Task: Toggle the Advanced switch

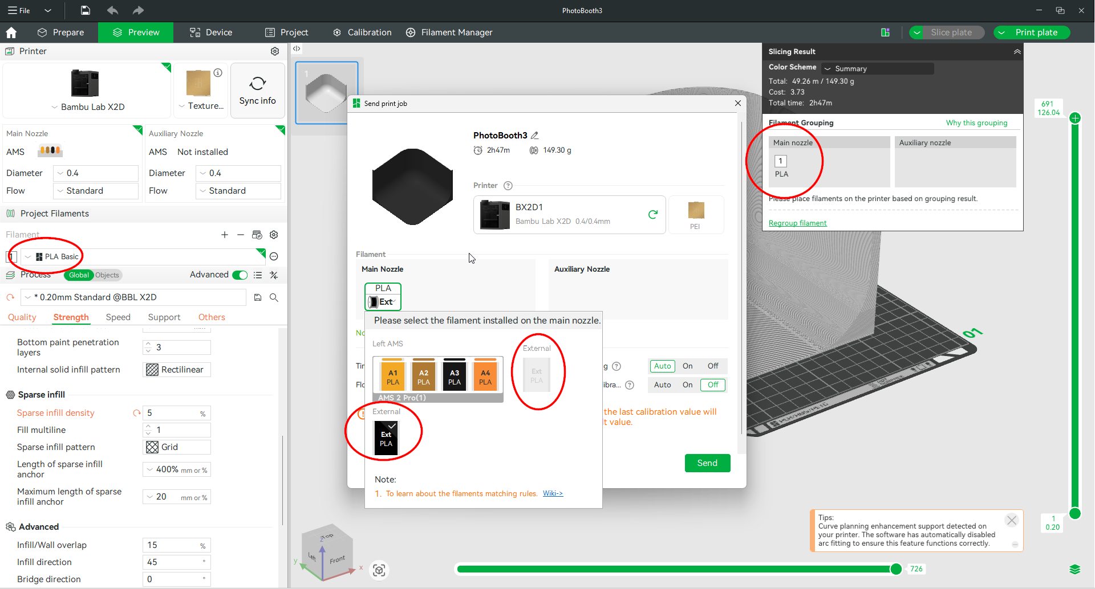Action: [240, 275]
